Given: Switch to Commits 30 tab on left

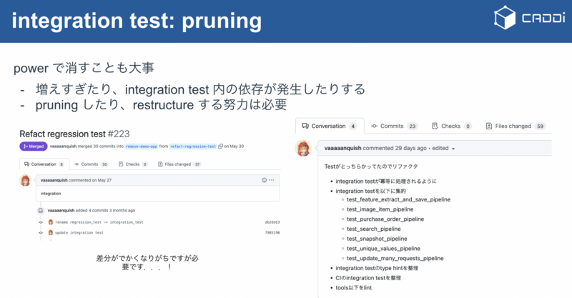Looking at the screenshot, I should click(x=92, y=164).
